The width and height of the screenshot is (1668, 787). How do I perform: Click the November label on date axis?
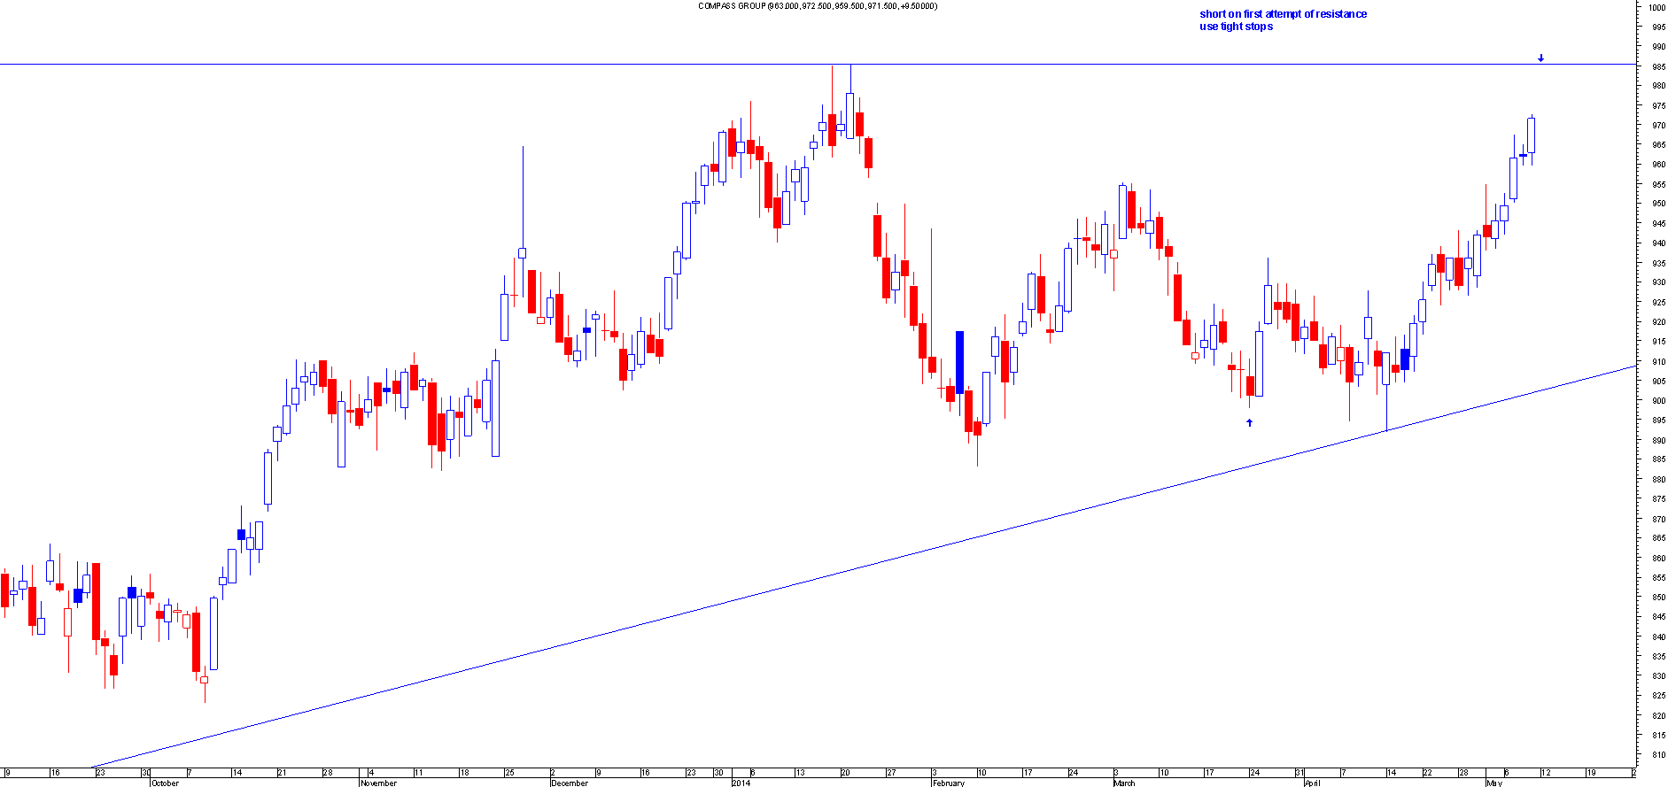378,783
